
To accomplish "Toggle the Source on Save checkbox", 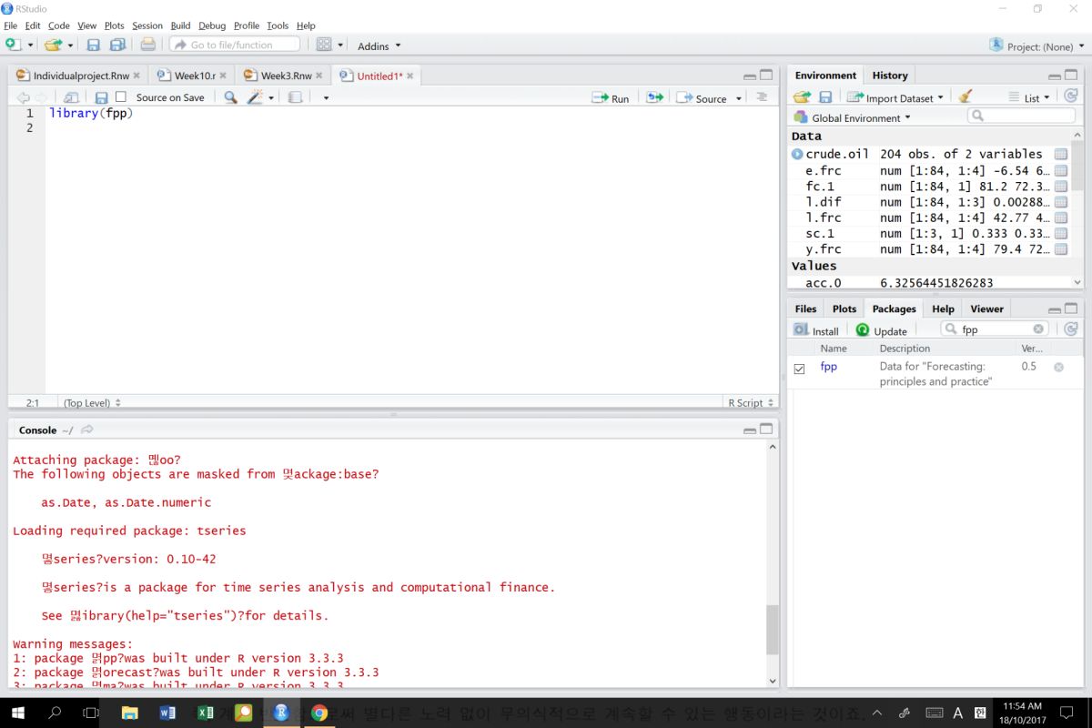I will point(121,97).
